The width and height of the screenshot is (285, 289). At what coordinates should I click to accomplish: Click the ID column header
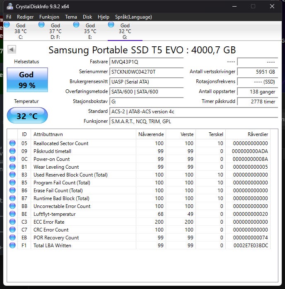(24, 134)
